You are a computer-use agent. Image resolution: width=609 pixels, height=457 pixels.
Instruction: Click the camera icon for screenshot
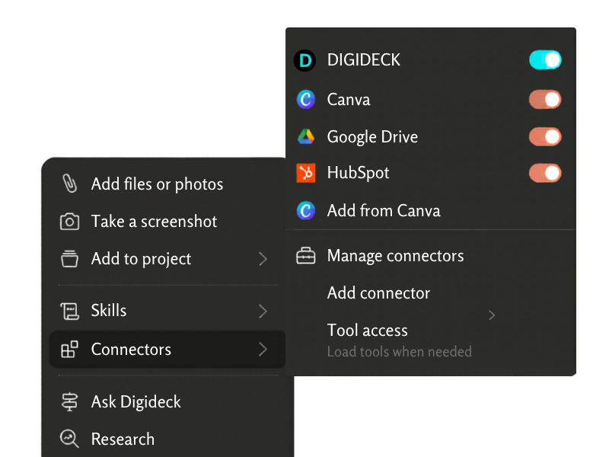coord(69,222)
